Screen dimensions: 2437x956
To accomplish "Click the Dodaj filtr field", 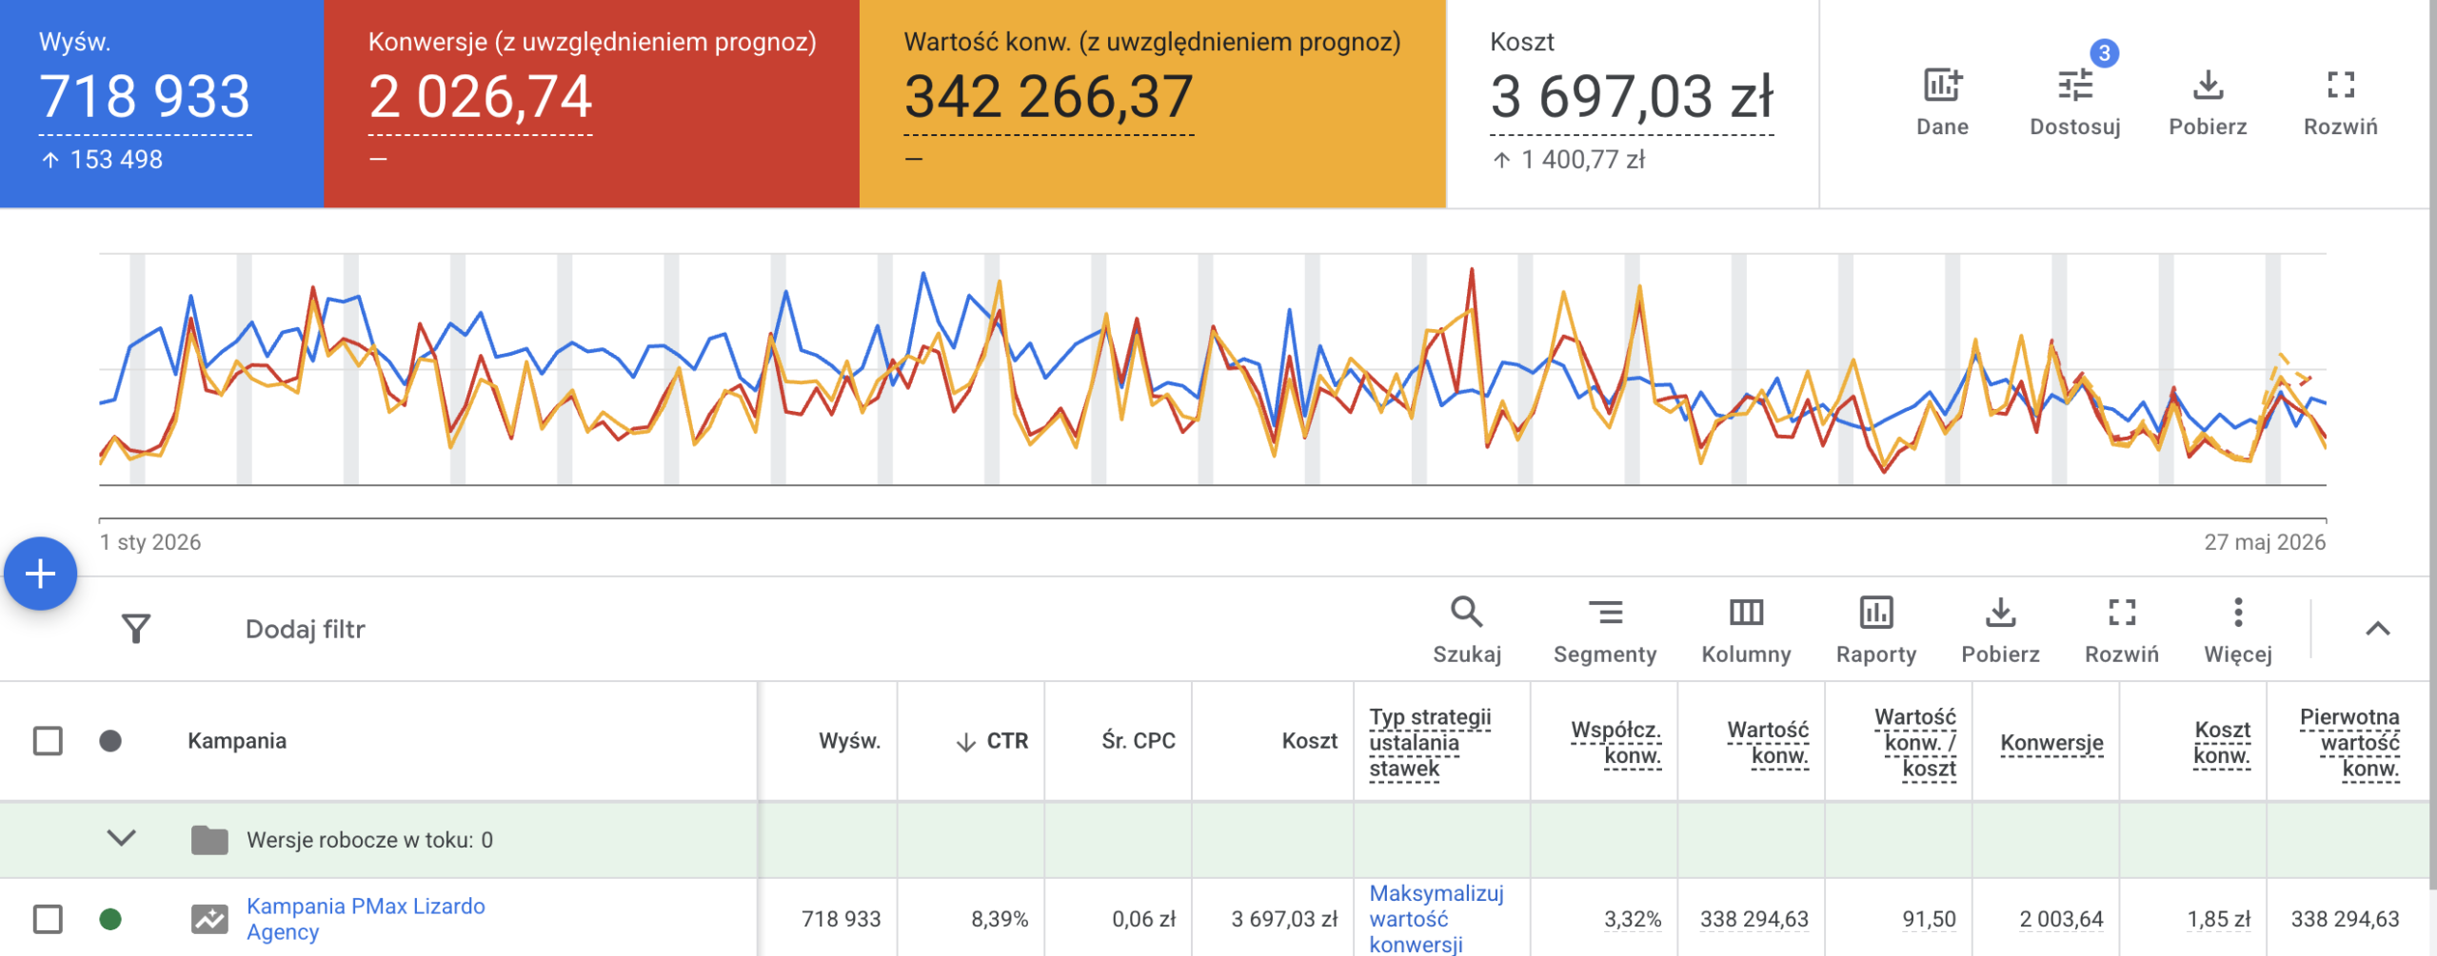I will click(305, 629).
